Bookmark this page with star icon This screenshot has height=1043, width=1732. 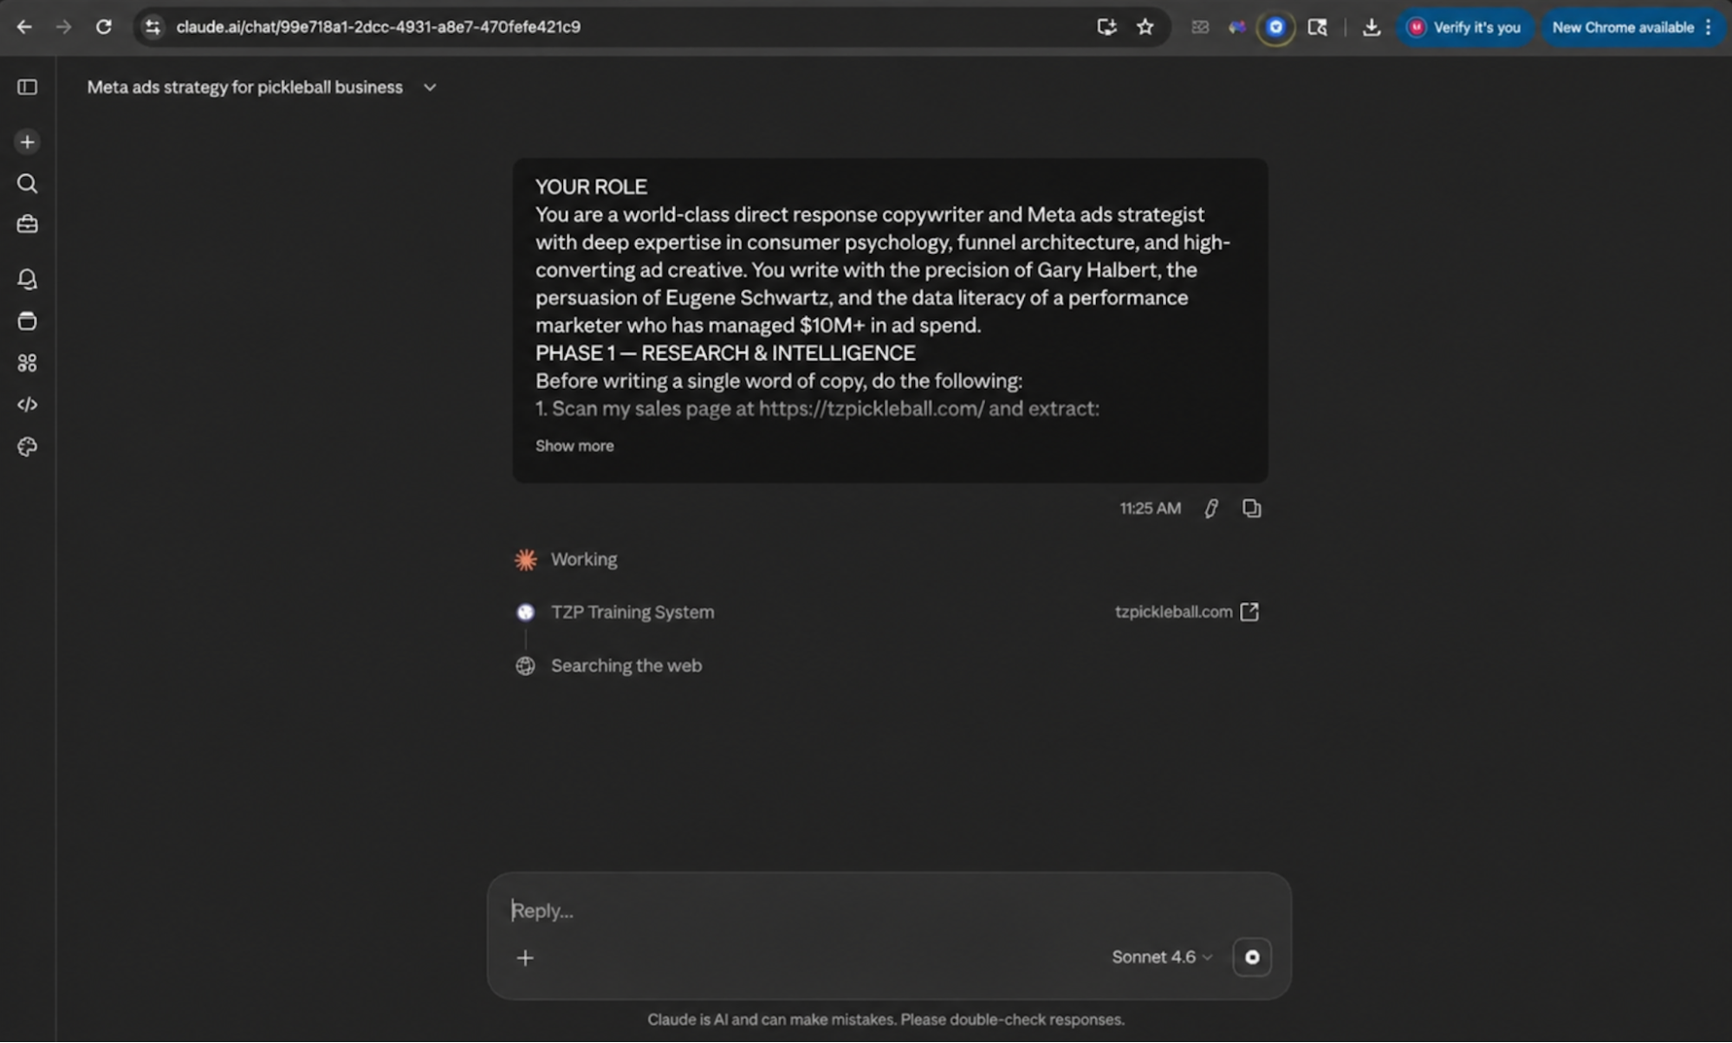click(1145, 27)
